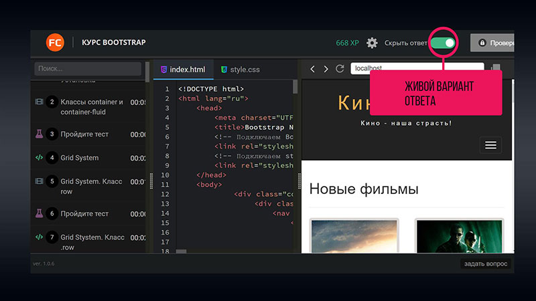Open settings with the gear icon
536x301 pixels.
pyautogui.click(x=372, y=43)
